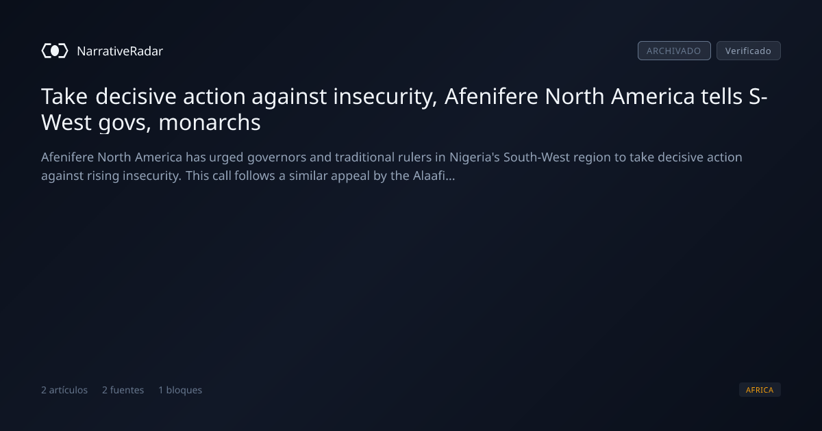Click the word "bloques" in the footer
This screenshot has height=431, width=822.
(184, 390)
